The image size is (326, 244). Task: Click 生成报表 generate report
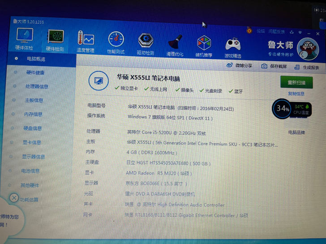tap(307, 67)
